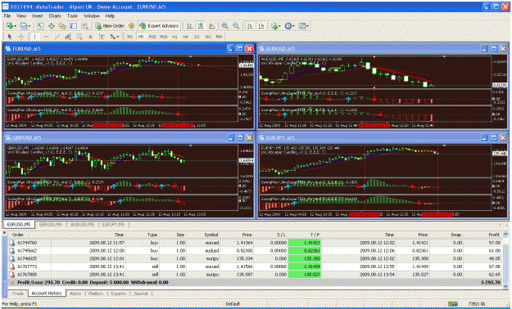
Task: Switch chart to Line Chart icon
Action: click(x=211, y=26)
